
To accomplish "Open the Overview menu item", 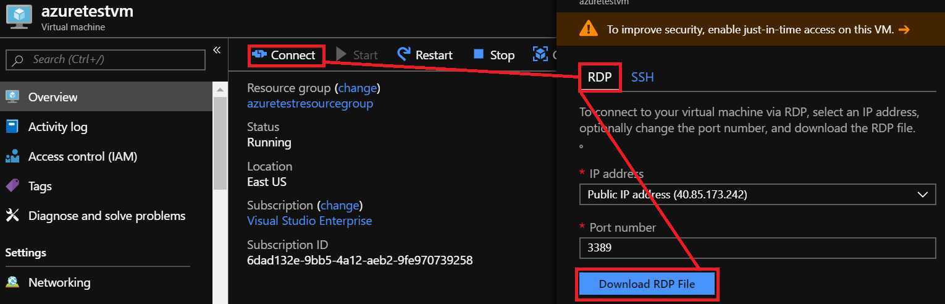I will point(106,97).
